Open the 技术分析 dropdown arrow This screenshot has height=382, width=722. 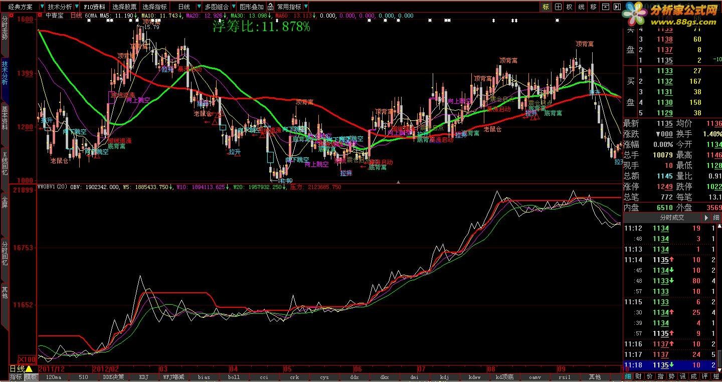(x=77, y=7)
